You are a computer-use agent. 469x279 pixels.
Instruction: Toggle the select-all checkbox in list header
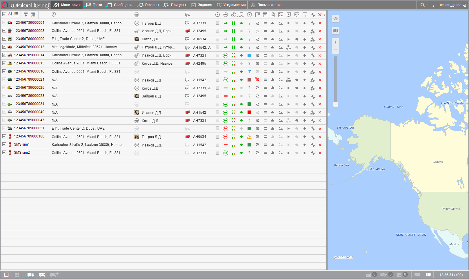click(x=4, y=14)
